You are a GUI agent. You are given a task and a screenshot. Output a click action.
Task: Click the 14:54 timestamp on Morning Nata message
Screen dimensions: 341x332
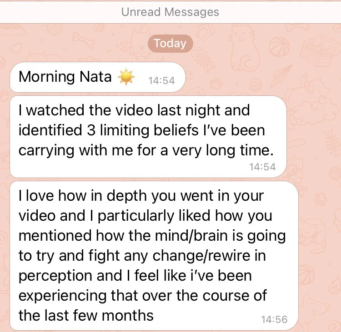(161, 81)
